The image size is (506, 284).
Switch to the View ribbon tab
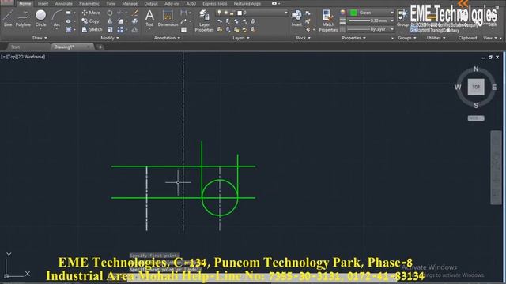pos(111,3)
